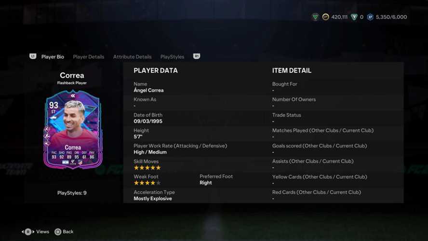Click the flashback rewind icon on card
428x241 pixels.
tap(73, 95)
